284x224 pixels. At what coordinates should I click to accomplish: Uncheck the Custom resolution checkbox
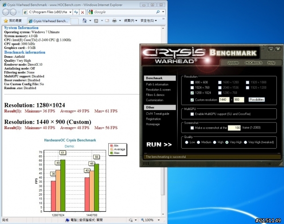pyautogui.click(x=192, y=100)
